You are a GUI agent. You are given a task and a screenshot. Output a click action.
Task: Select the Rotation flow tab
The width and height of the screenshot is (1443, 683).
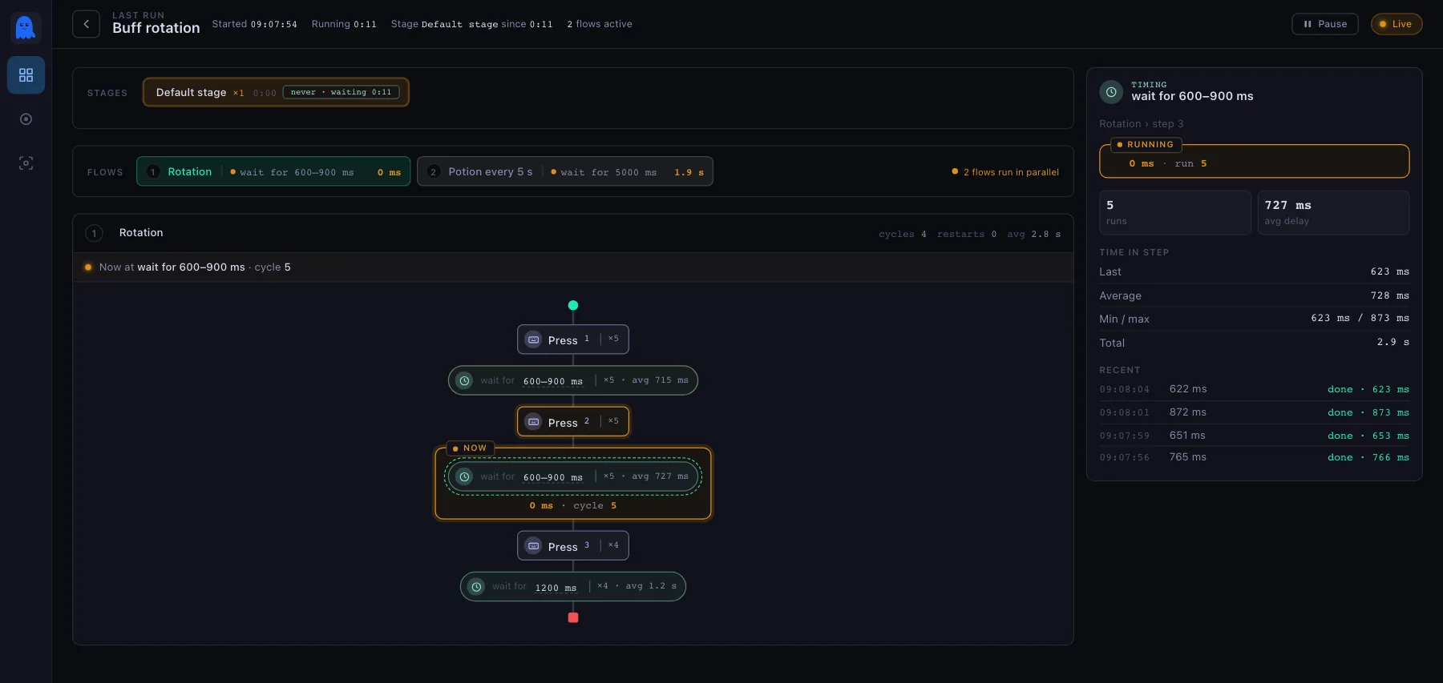pos(273,171)
